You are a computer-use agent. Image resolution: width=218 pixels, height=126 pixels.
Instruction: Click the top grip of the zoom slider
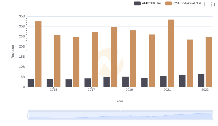120,110
